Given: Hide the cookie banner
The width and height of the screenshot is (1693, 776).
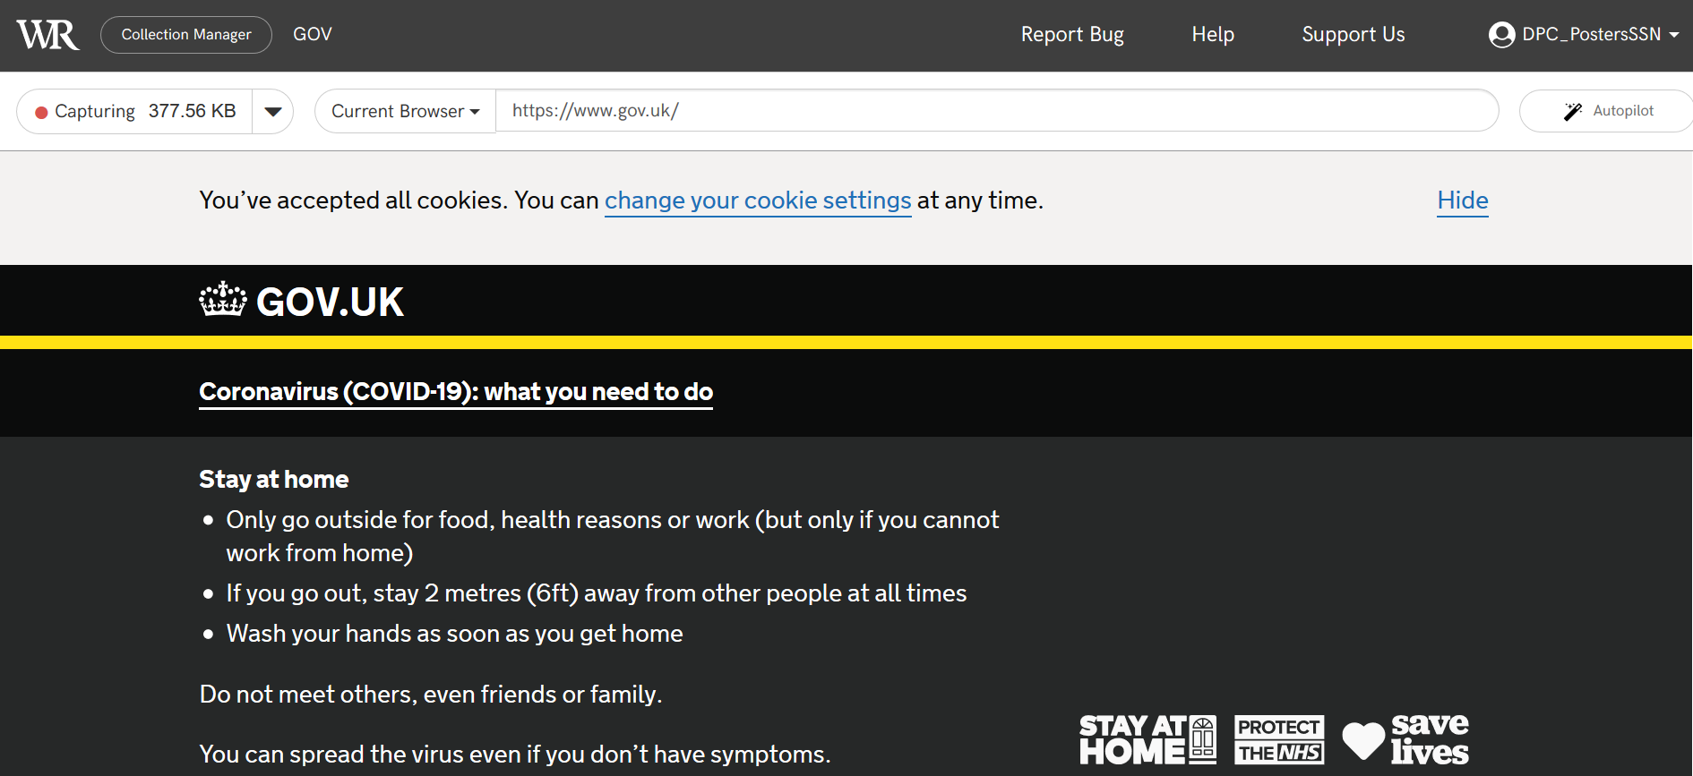Looking at the screenshot, I should [1463, 200].
